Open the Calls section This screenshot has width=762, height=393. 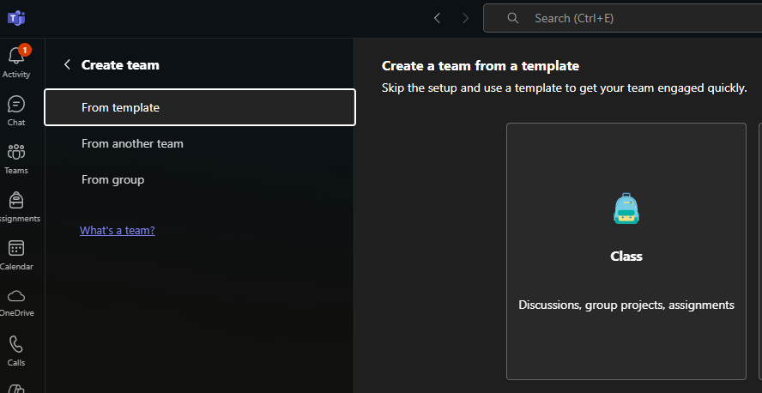pos(15,350)
